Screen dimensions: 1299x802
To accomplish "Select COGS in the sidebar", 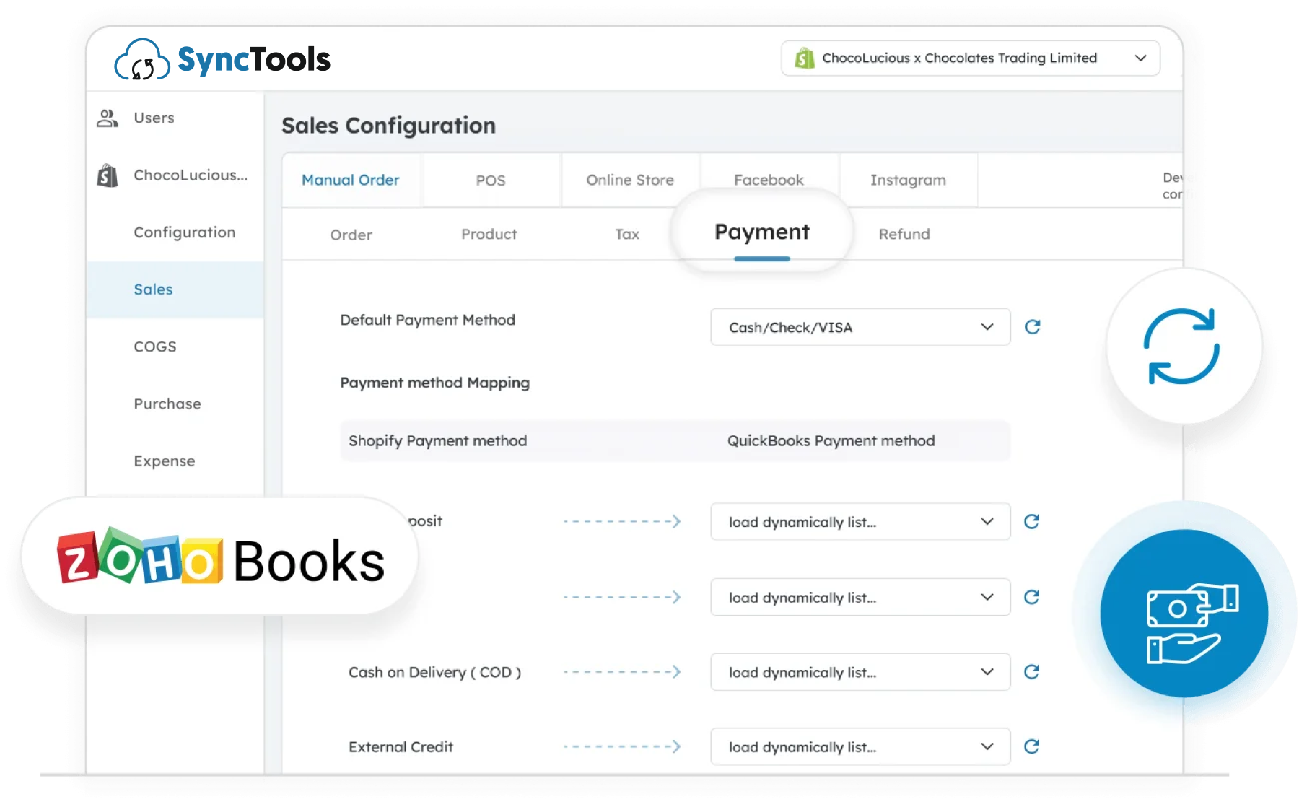I will pos(154,346).
